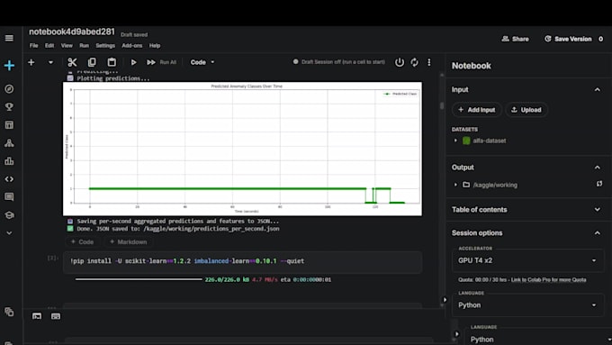Cut the cell with scissors icon
The height and width of the screenshot is (345, 612).
tap(72, 62)
